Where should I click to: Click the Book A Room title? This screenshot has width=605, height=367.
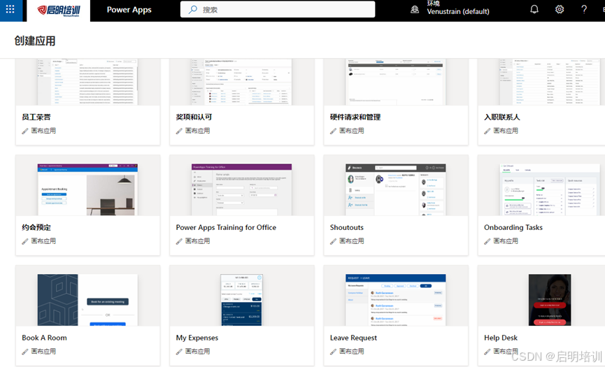pos(44,338)
